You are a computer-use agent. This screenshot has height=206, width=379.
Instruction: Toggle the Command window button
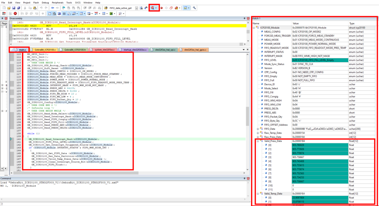click(x=50, y=14)
